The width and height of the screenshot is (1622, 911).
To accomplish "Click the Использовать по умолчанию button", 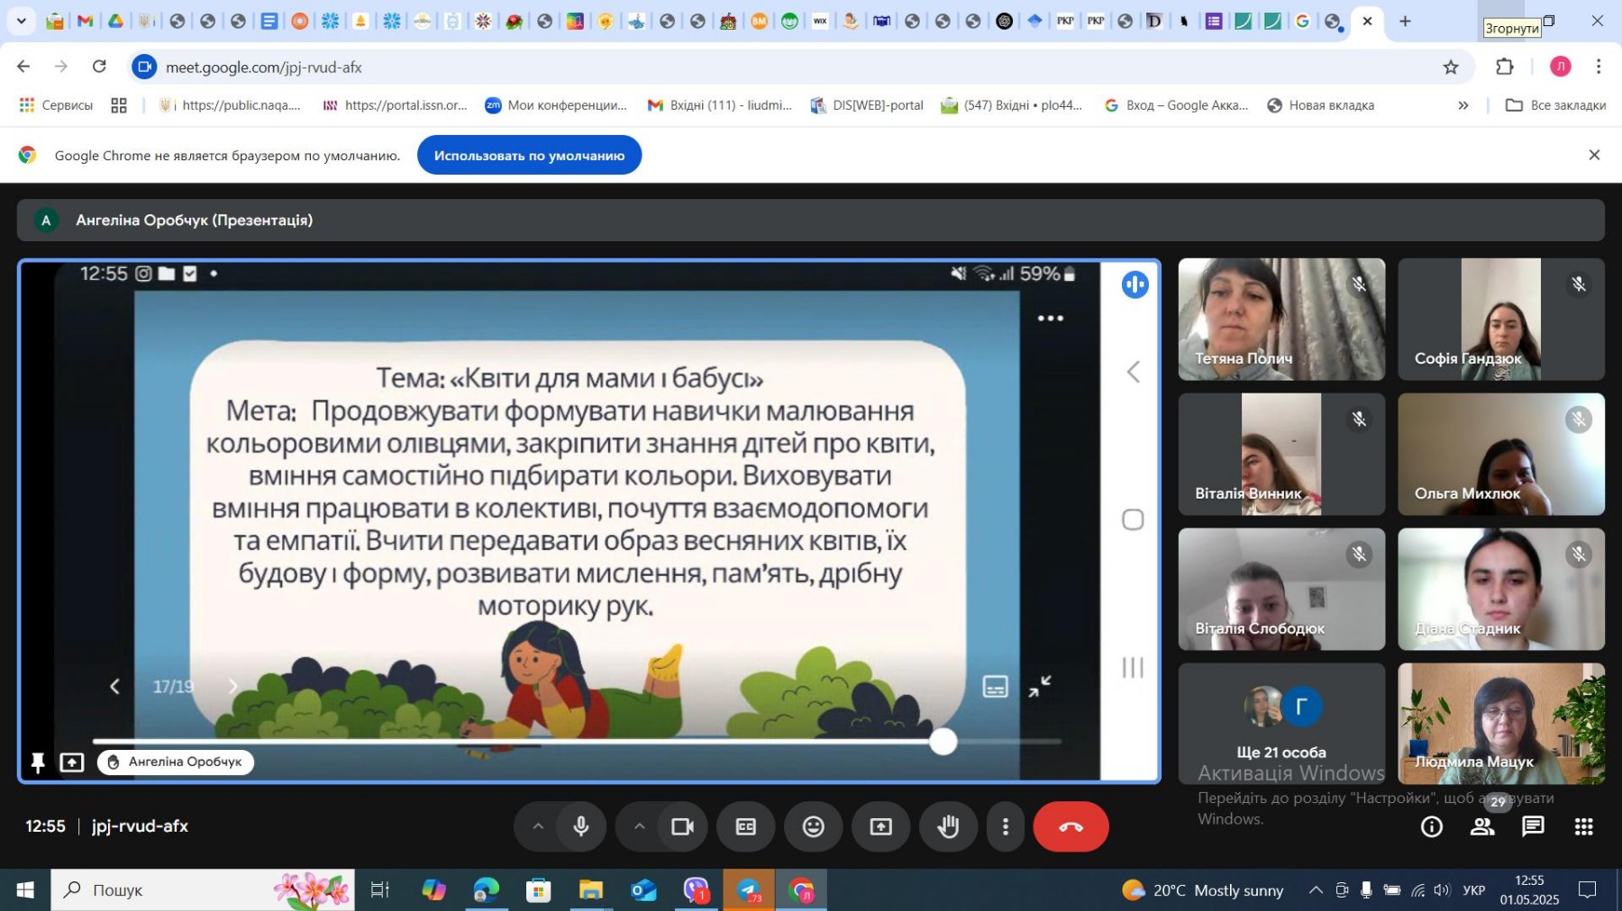I will click(529, 156).
